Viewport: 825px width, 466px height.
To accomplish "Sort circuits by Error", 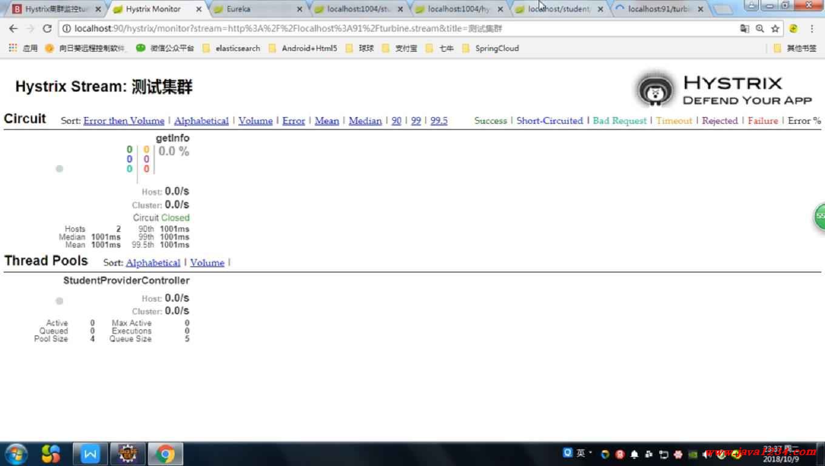I will tap(294, 121).
